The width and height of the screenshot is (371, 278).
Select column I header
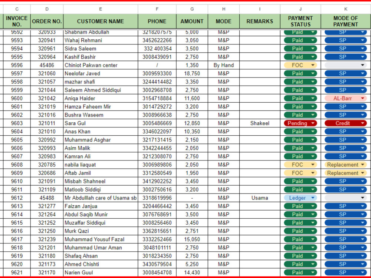pyautogui.click(x=260, y=9)
